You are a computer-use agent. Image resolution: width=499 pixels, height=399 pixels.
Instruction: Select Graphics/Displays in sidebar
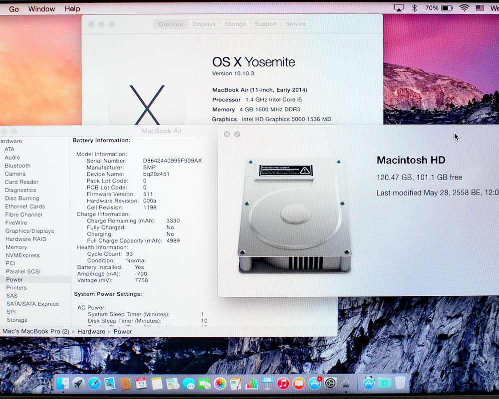(x=29, y=231)
